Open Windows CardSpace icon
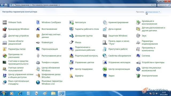The image size is (171, 96). (x=38, y=22)
